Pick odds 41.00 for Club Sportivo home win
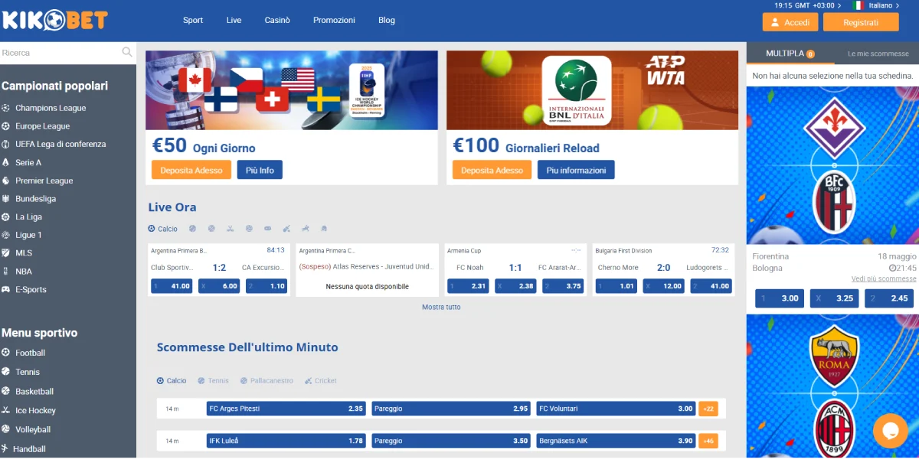The image size is (919, 459). pos(172,286)
